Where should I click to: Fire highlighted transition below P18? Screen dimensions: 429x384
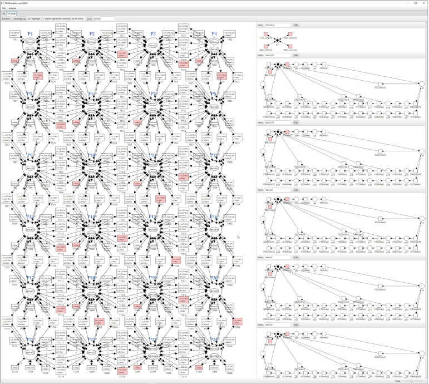coord(99,321)
